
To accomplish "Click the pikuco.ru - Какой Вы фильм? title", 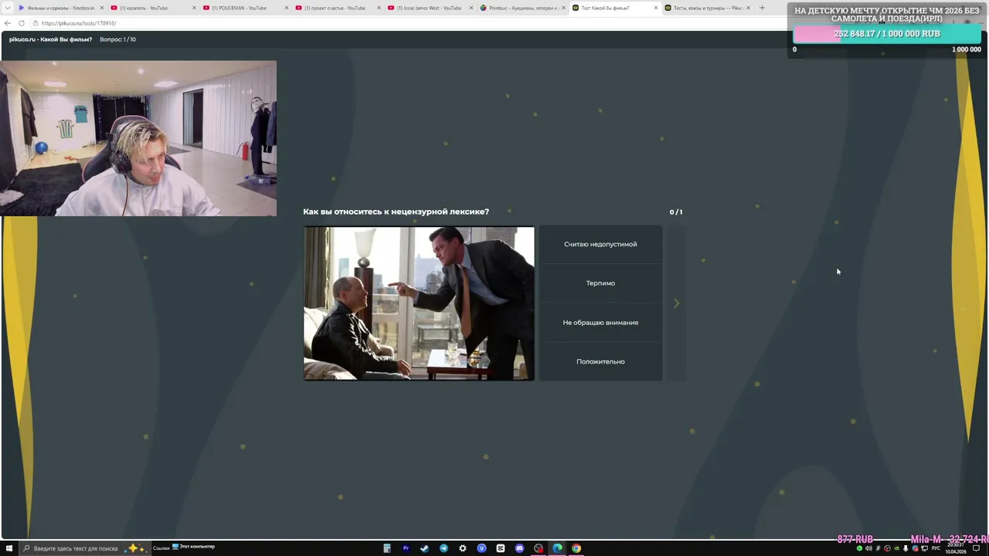I will click(50, 39).
